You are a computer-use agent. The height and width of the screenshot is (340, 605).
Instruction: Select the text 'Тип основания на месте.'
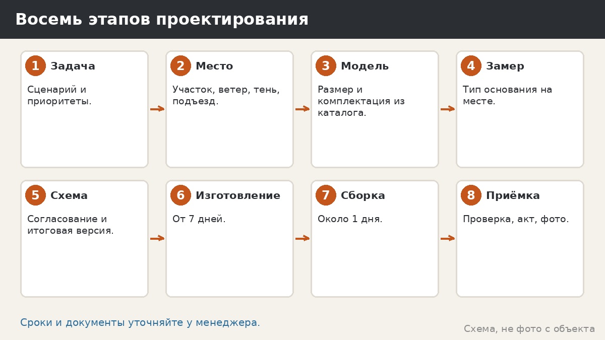tap(507, 95)
